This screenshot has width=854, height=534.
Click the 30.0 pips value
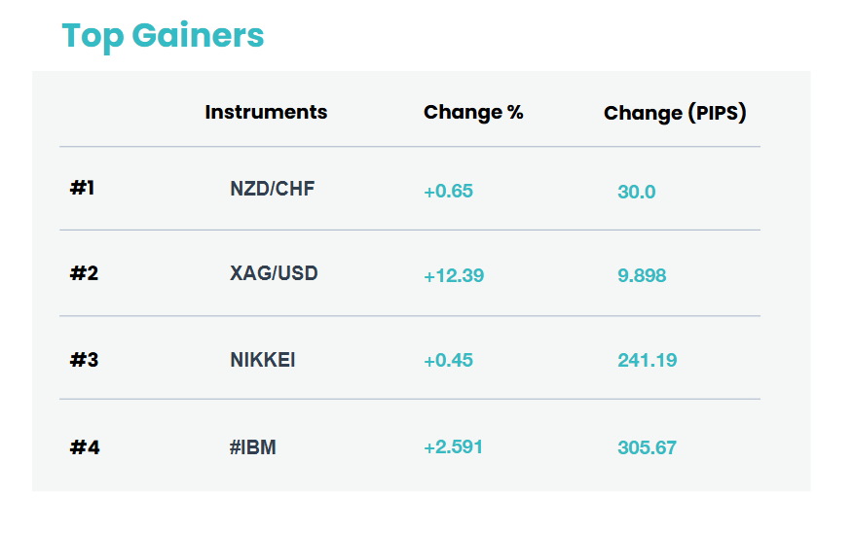[636, 192]
